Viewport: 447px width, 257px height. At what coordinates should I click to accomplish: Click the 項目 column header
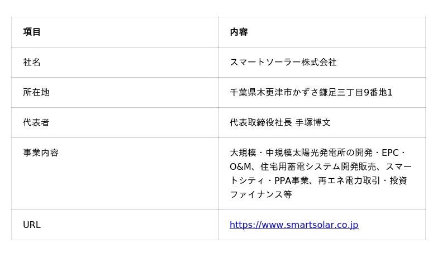[x=32, y=32]
